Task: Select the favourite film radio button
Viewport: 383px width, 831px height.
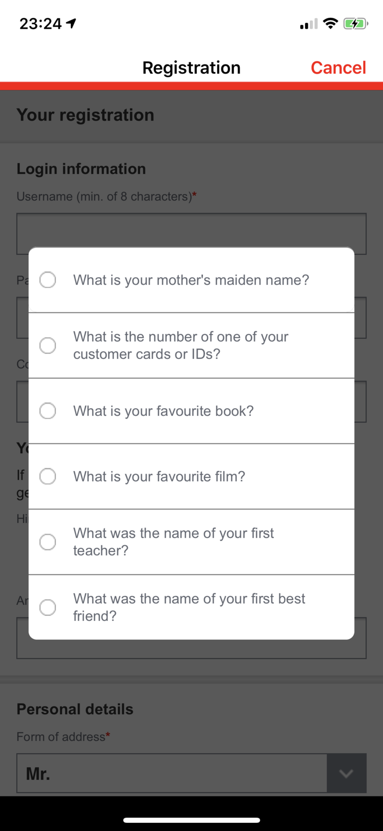Action: click(47, 476)
